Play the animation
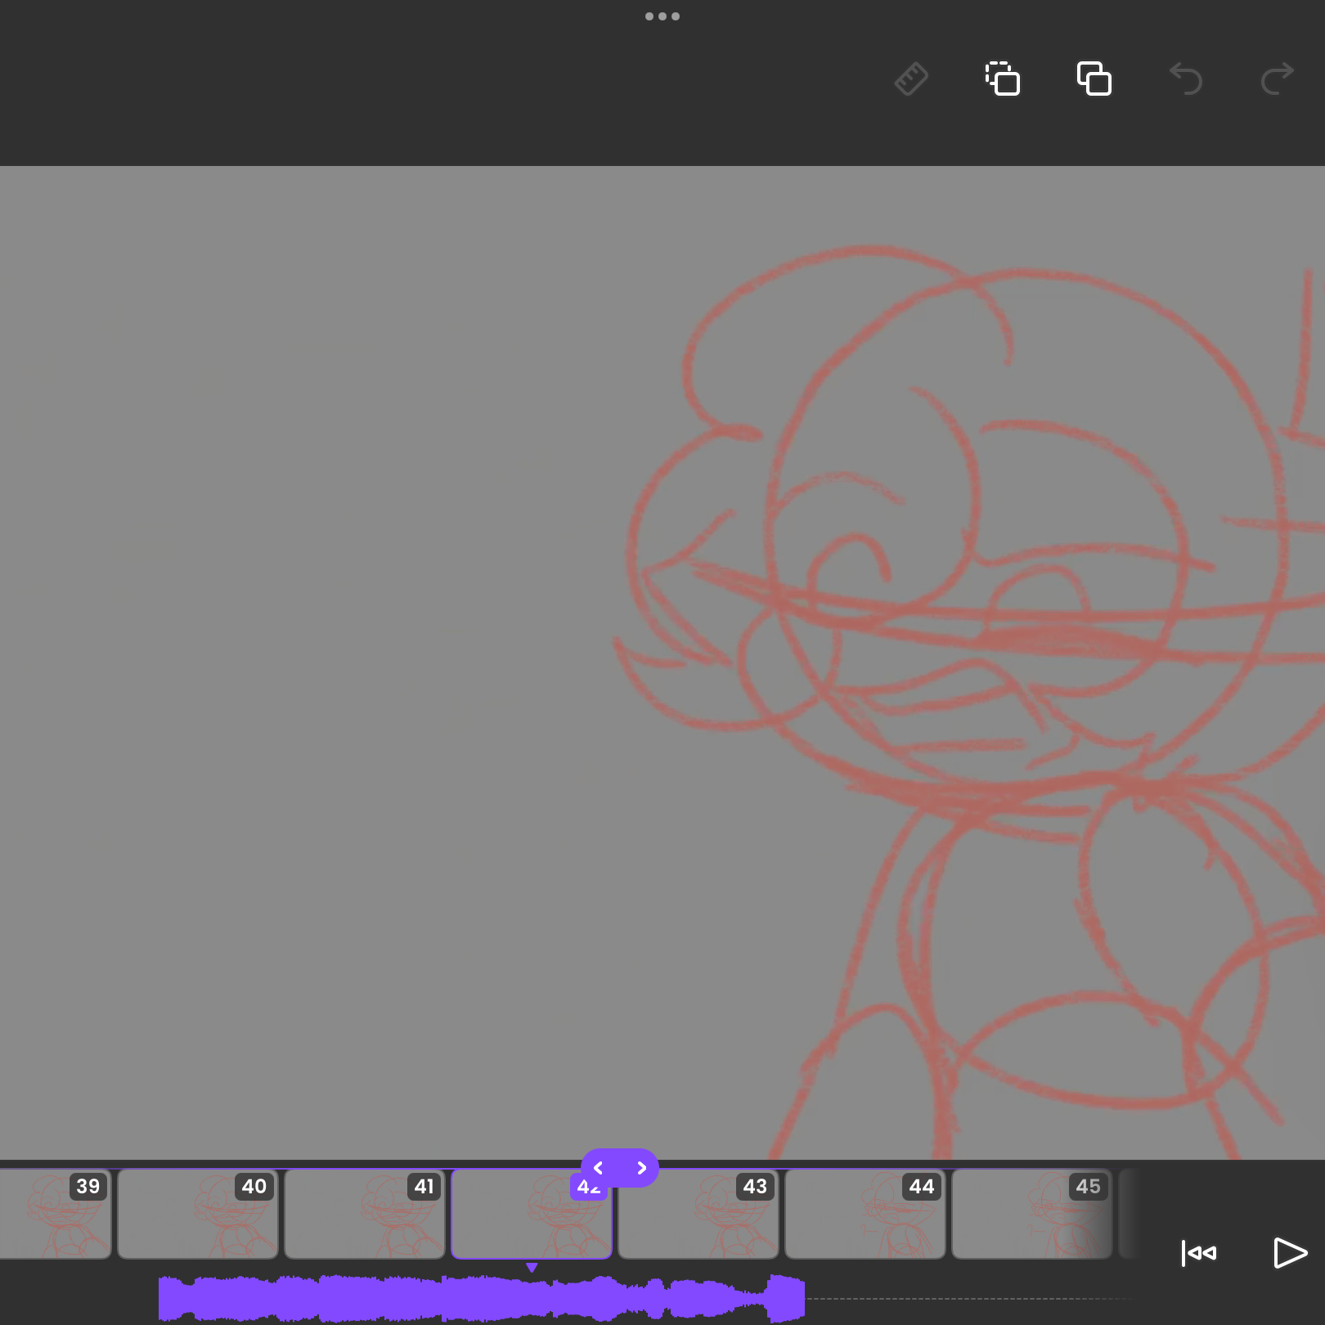The image size is (1325, 1325). pos(1290,1253)
